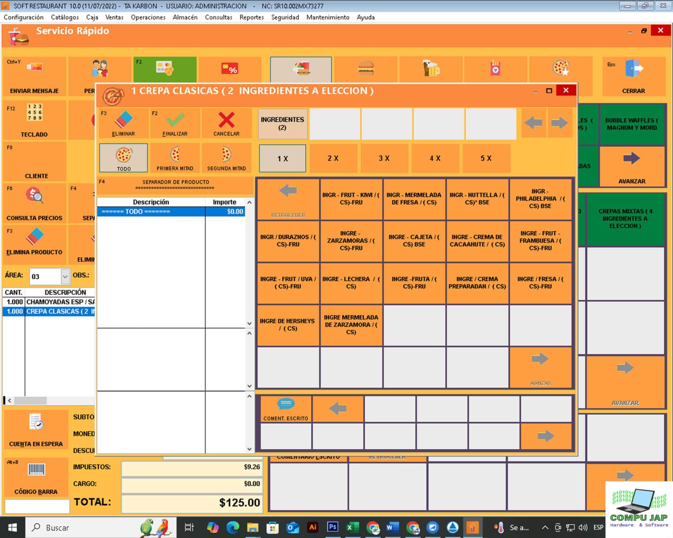The image size is (673, 538).
Task: Select the Todo whole-pizza option
Action: coord(124,158)
